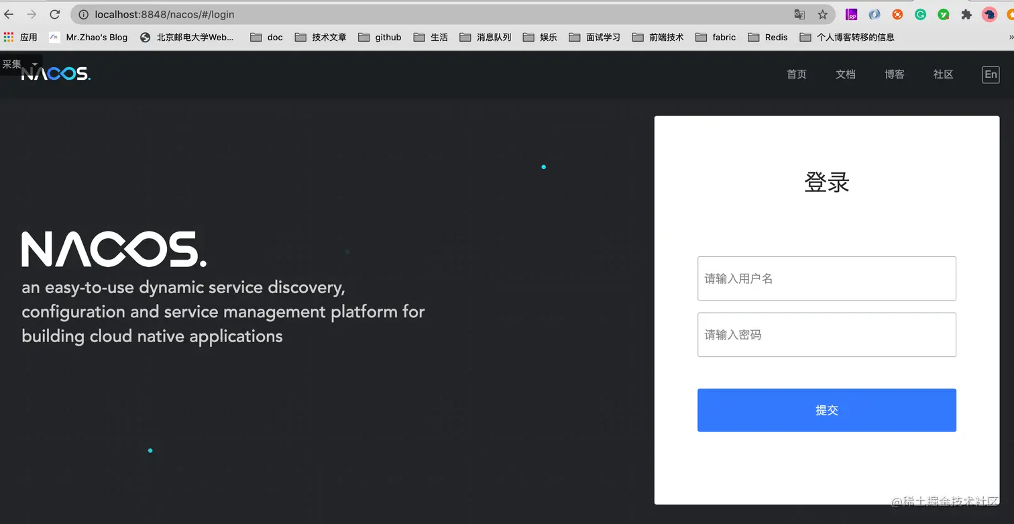Click the 登录 heading text
This screenshot has width=1014, height=524.
(827, 182)
